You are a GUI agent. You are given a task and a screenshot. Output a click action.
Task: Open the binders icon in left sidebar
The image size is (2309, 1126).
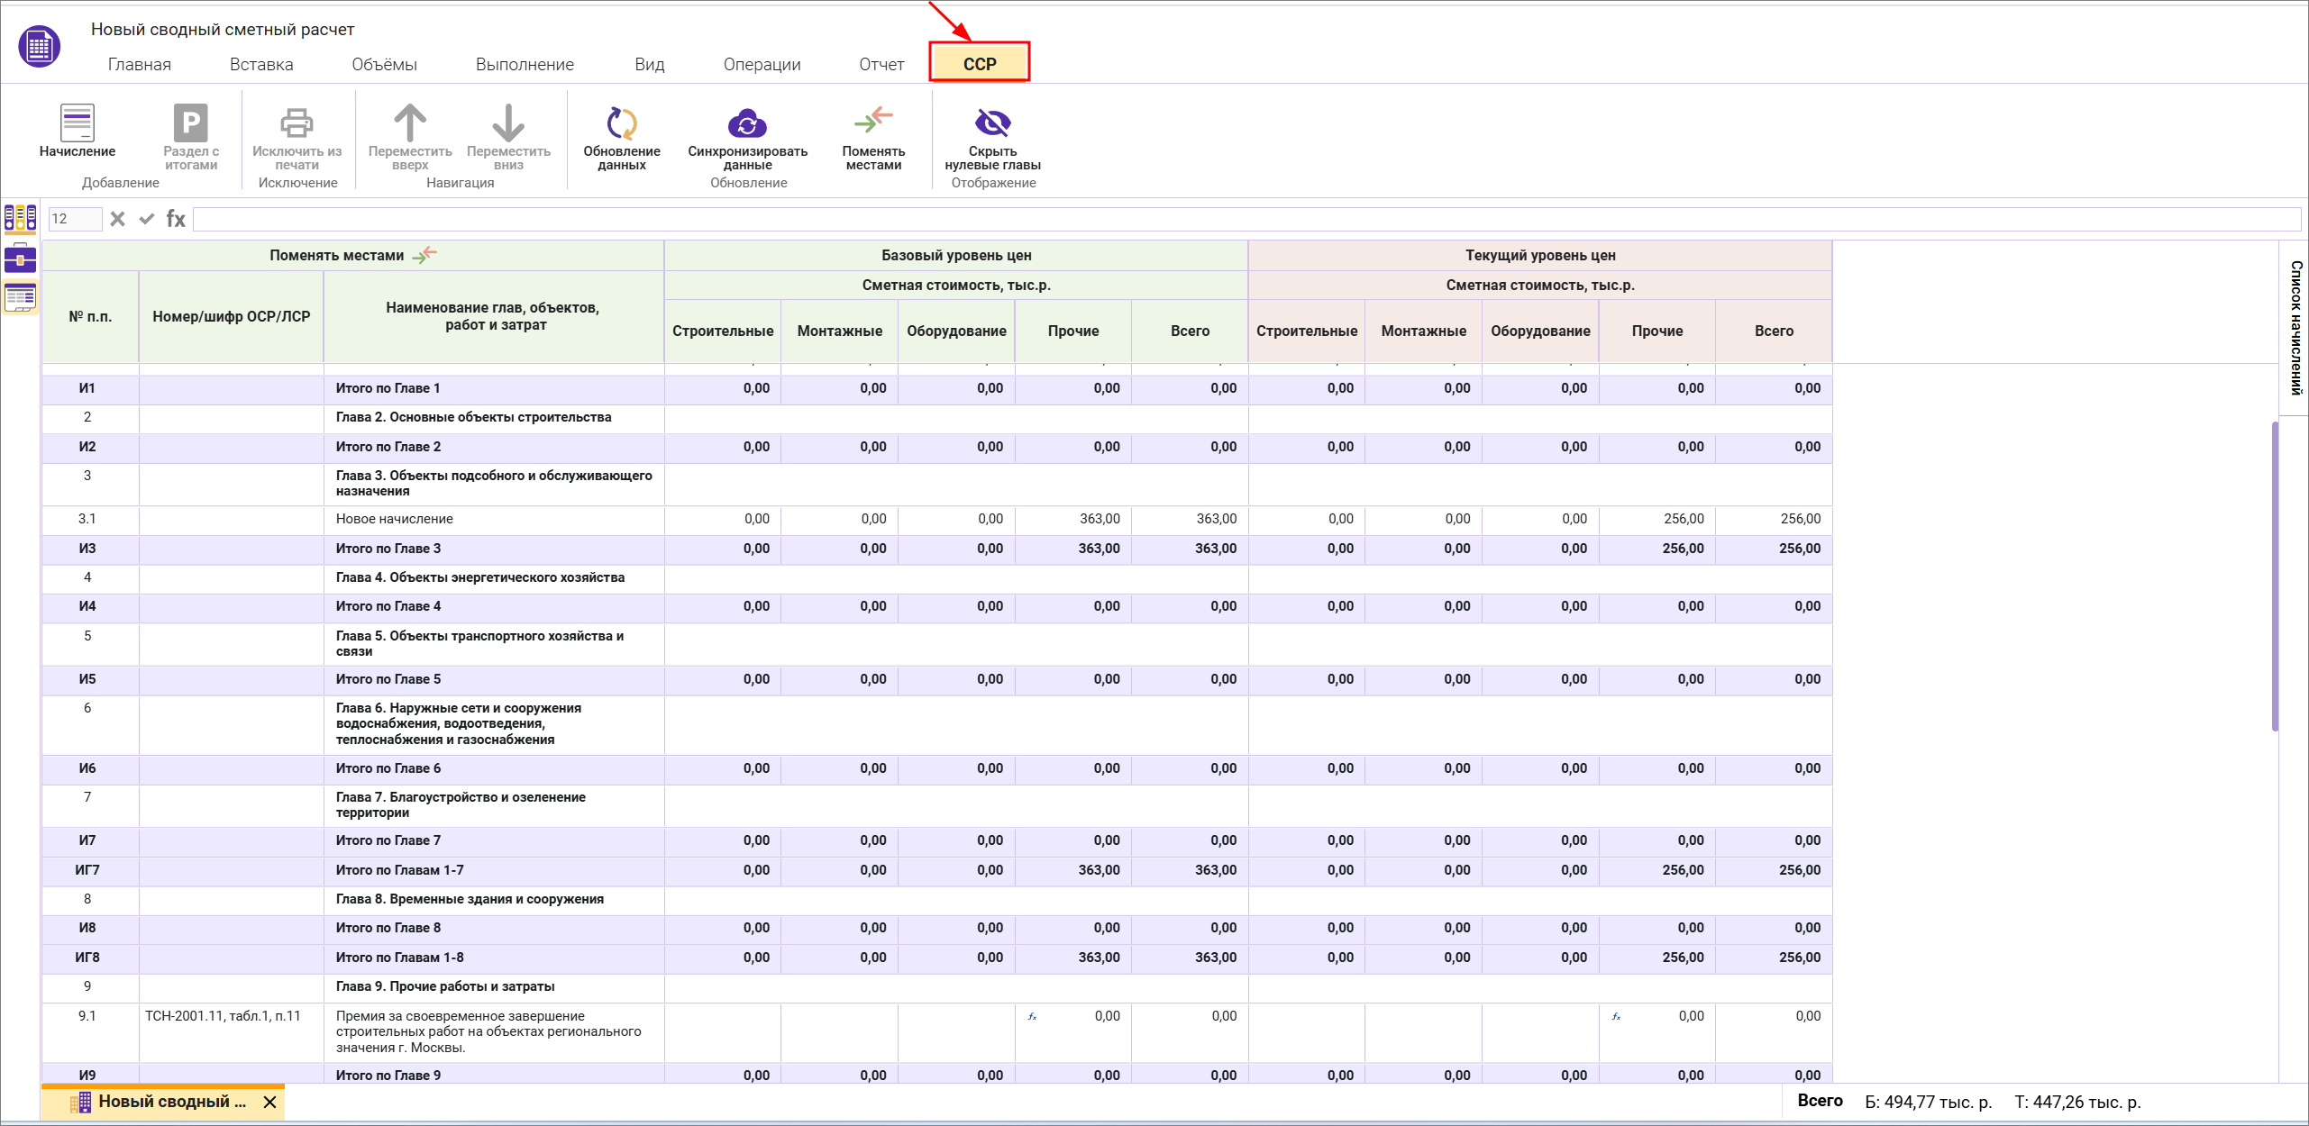pyautogui.click(x=20, y=218)
